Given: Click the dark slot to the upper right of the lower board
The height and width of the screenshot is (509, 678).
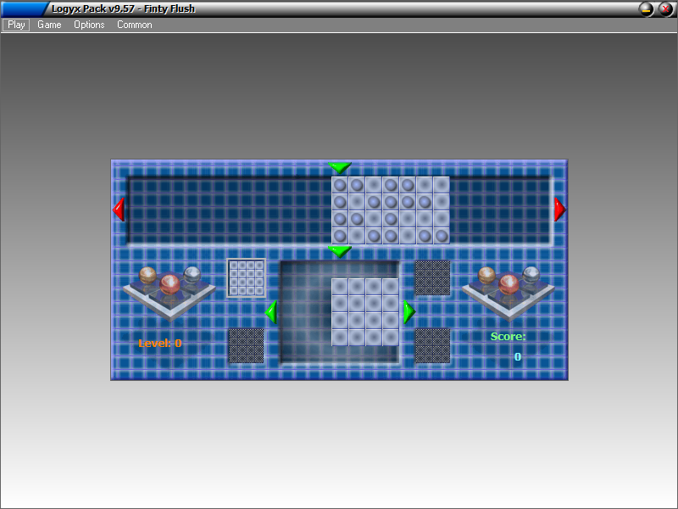Looking at the screenshot, I should click(x=432, y=278).
